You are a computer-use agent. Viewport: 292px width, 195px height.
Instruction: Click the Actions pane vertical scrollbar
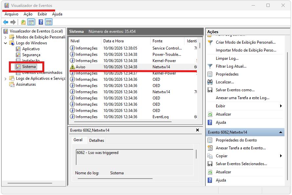click(x=287, y=116)
